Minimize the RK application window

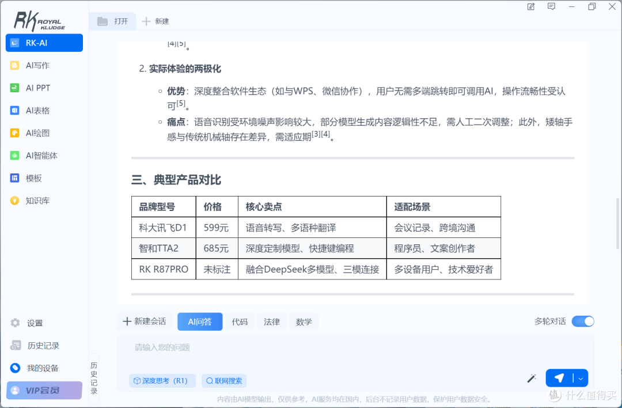click(572, 7)
